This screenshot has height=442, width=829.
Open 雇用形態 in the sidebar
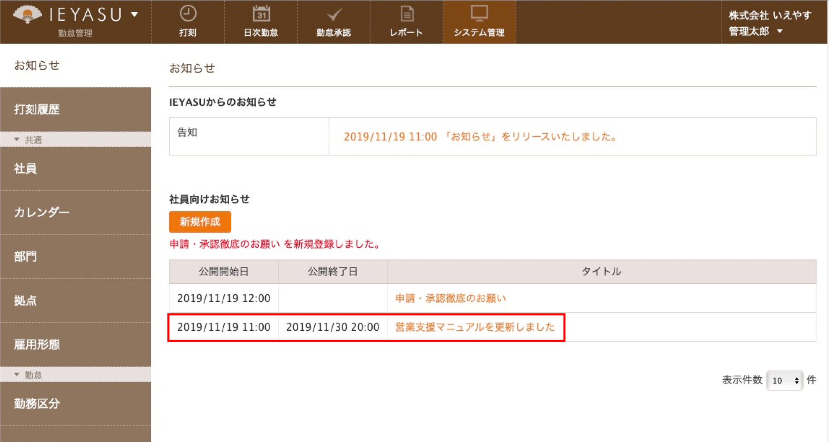tap(75, 345)
